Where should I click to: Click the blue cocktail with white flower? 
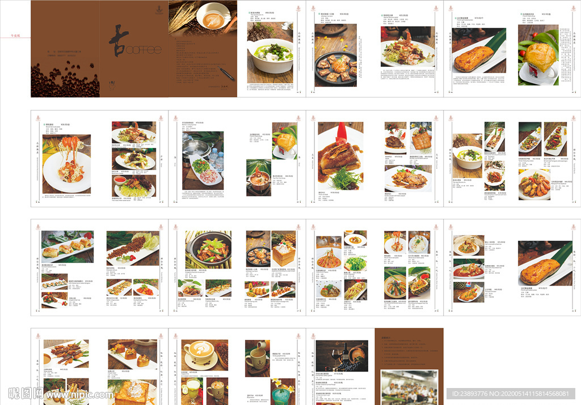click(x=284, y=391)
